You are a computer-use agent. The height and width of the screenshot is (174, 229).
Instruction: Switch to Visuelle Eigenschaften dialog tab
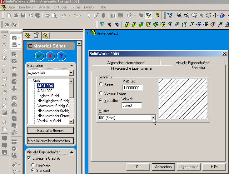(192, 63)
